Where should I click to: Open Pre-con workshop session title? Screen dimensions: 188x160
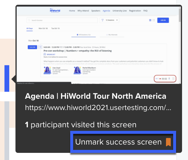(78, 51)
